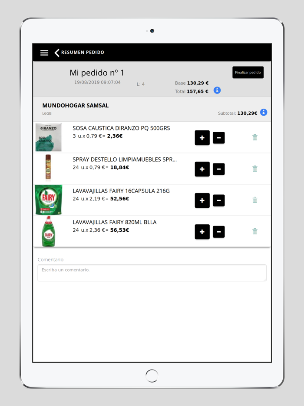Subtract one Lavavajillas Fairy 820ML bottle
This screenshot has height=406, width=304.
point(218,232)
